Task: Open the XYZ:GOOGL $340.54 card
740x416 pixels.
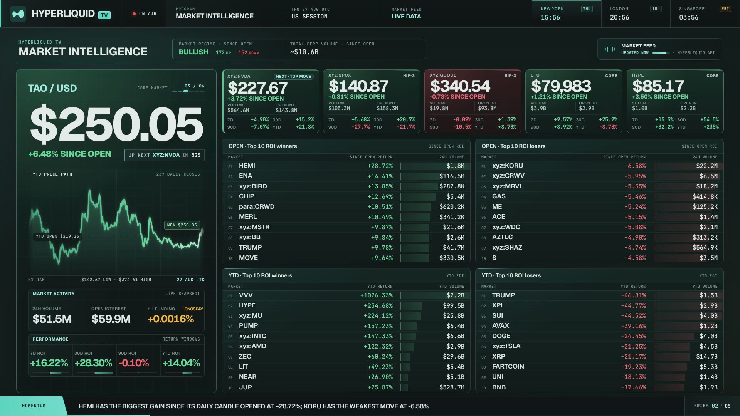Action: 473,101
